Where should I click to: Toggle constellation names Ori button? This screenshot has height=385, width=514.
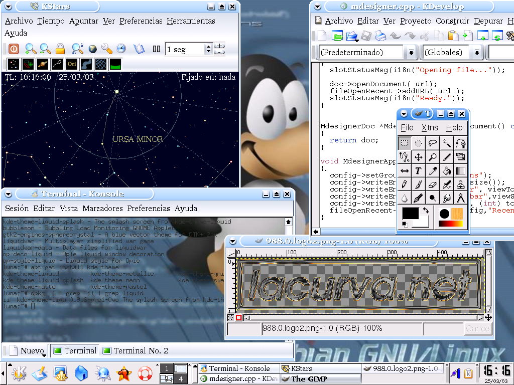[x=72, y=64]
